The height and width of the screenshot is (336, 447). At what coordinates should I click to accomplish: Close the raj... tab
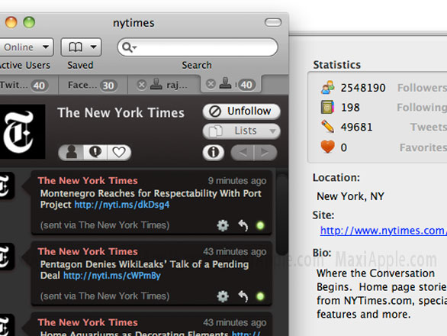click(x=141, y=85)
